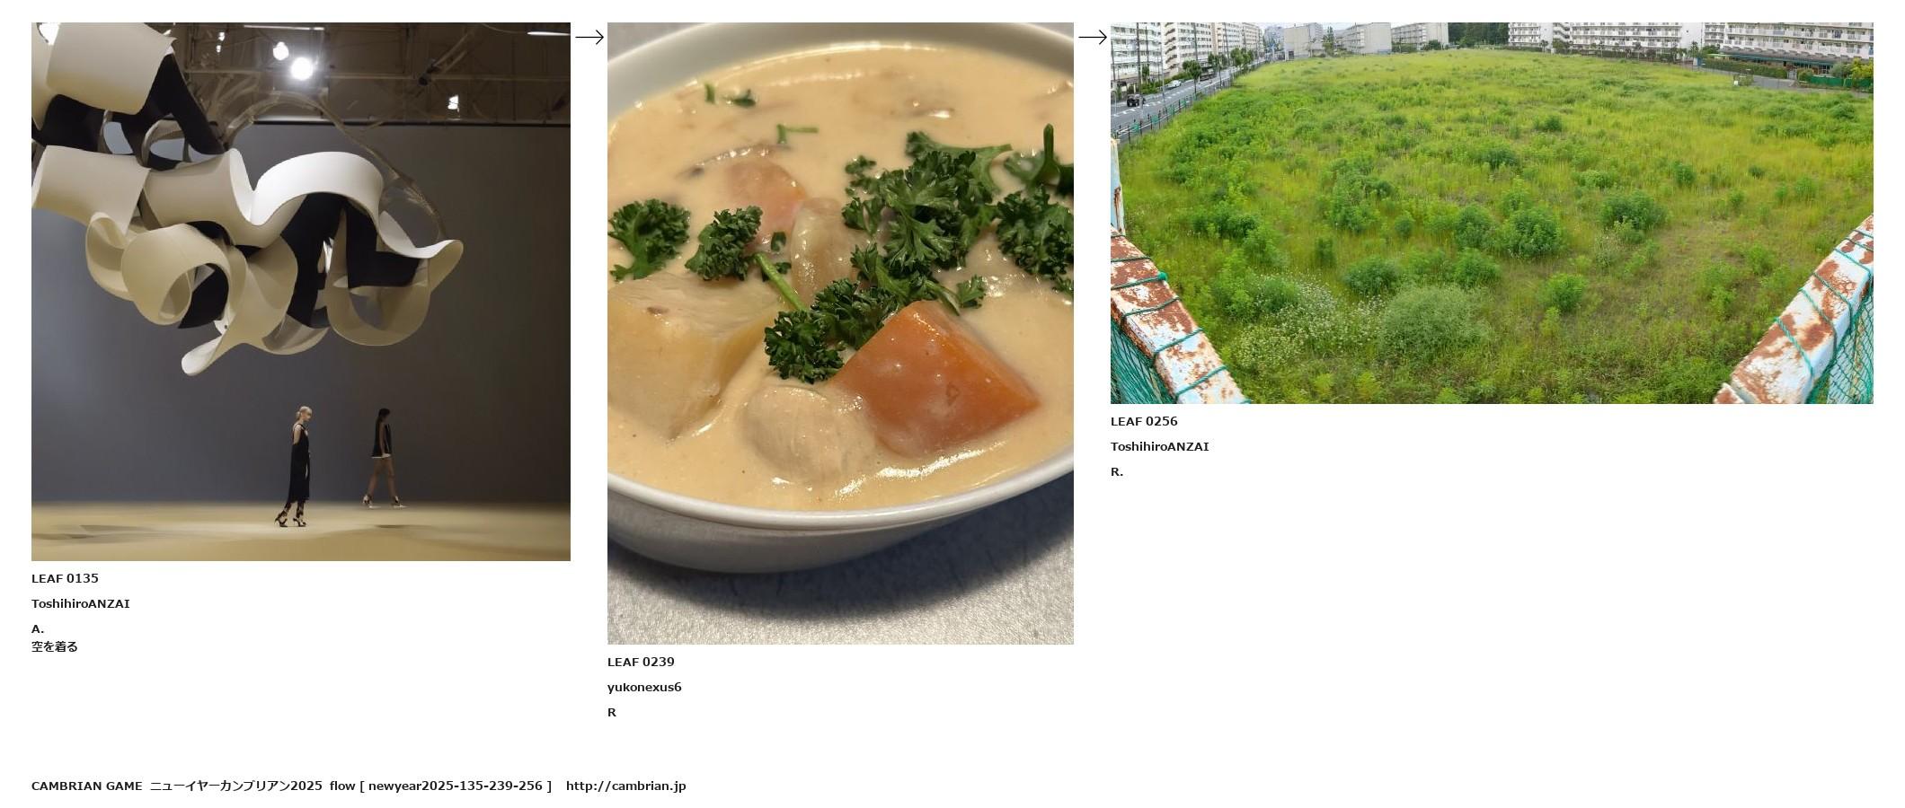Open the overgrown green field photo
The height and width of the screenshot is (808, 1905).
1492,213
